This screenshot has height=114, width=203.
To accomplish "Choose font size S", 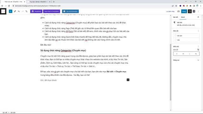I will [177, 54].
